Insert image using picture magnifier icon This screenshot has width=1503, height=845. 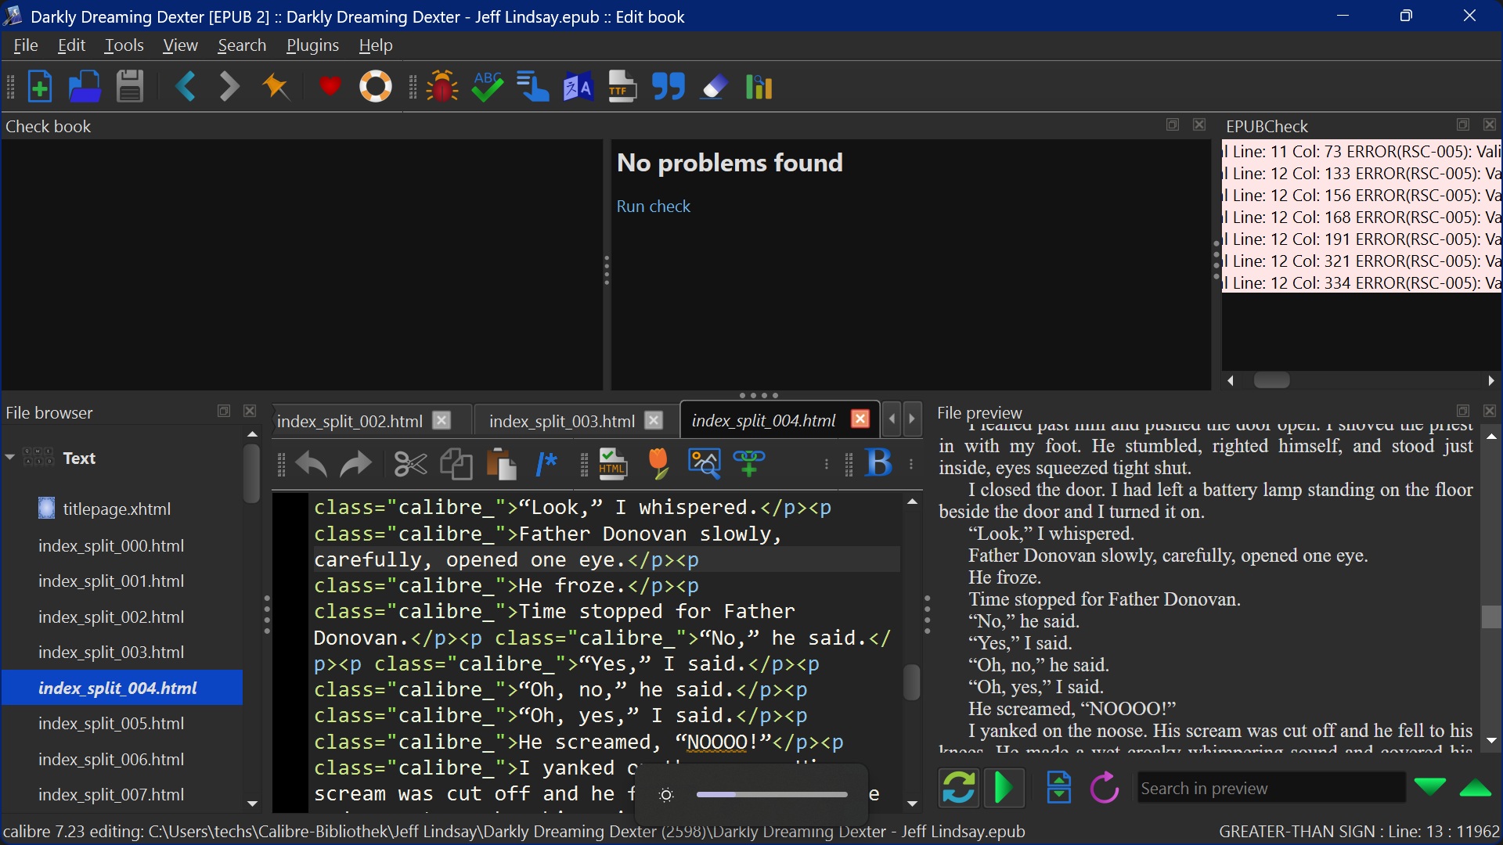(704, 464)
